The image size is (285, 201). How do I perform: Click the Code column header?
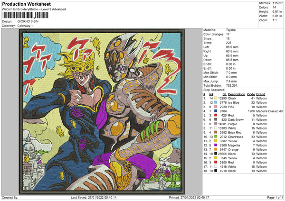click(251, 94)
